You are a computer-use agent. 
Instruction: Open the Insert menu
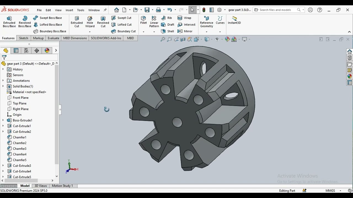tap(69, 10)
